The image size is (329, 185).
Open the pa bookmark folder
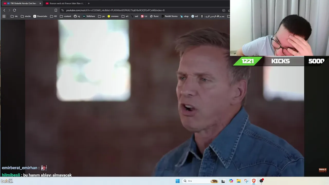101,16
